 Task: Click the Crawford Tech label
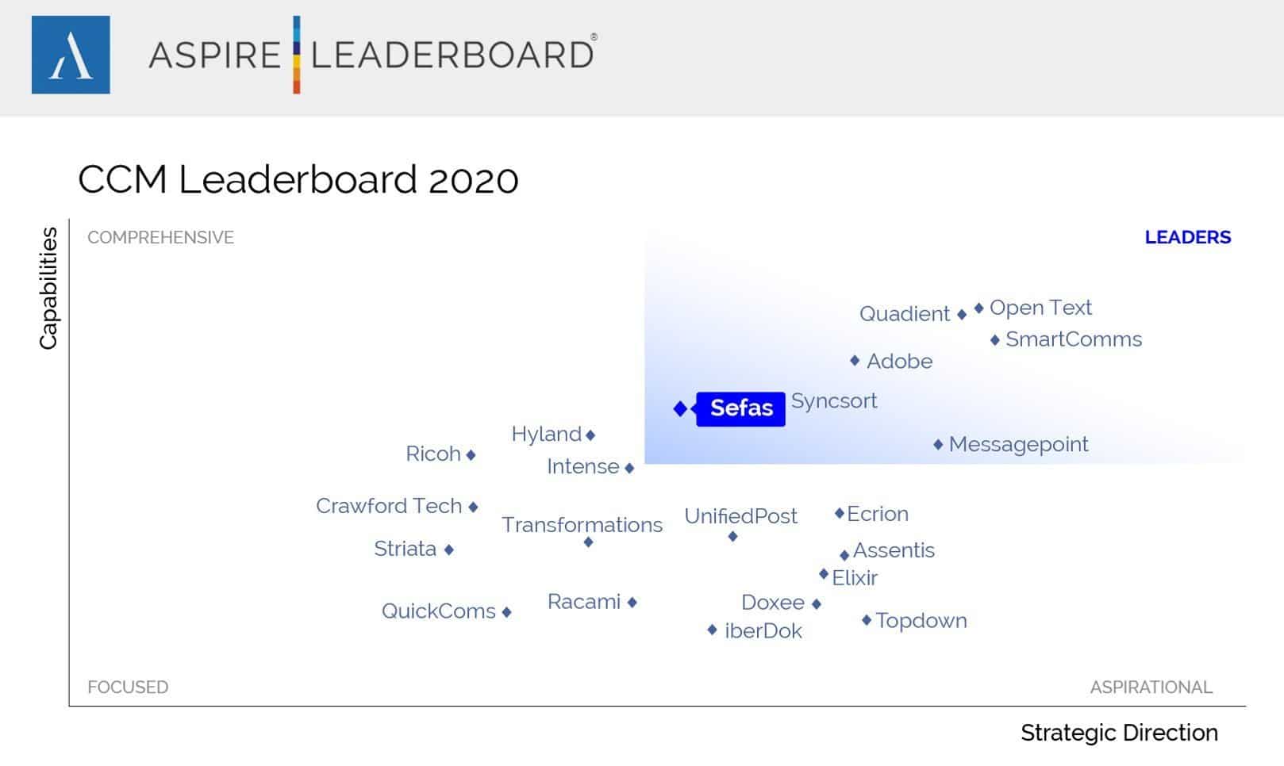pyautogui.click(x=389, y=506)
